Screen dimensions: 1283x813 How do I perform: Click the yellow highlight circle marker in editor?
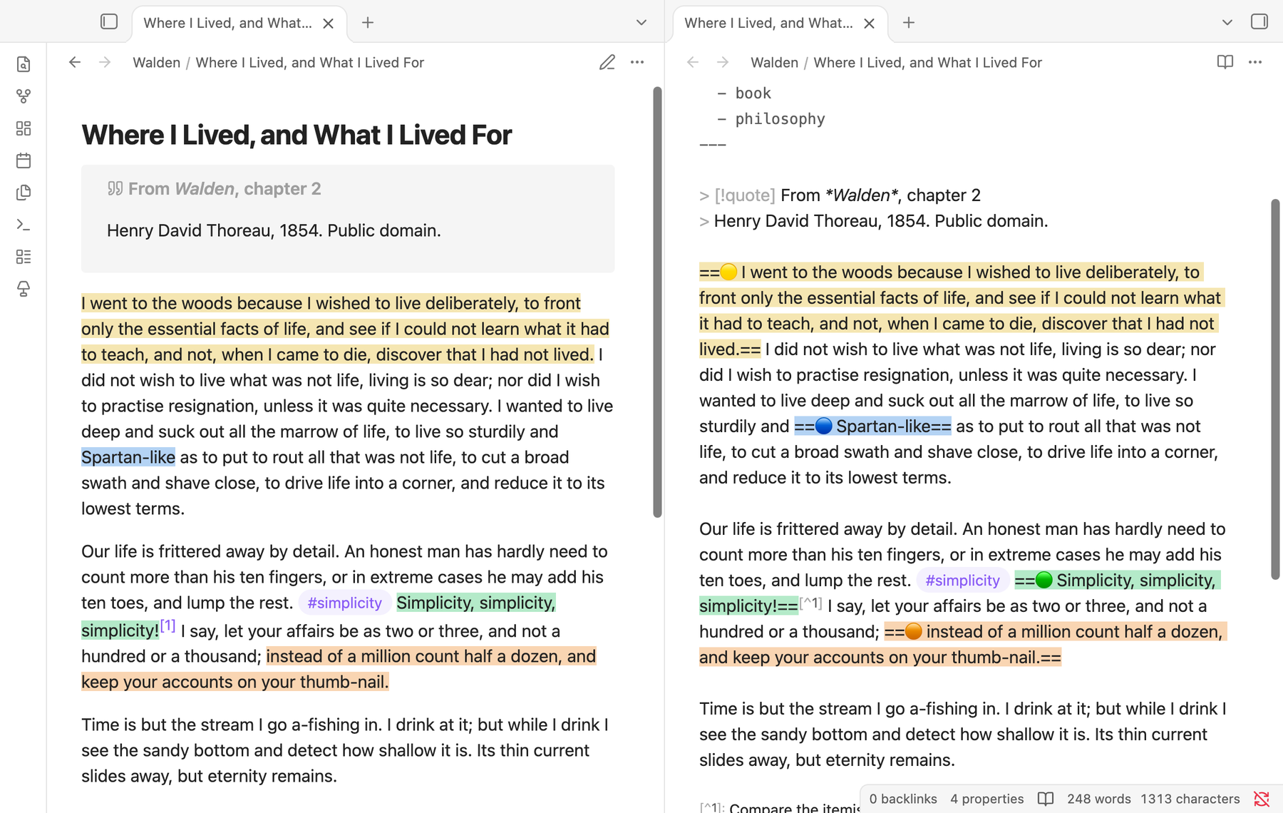click(x=728, y=272)
